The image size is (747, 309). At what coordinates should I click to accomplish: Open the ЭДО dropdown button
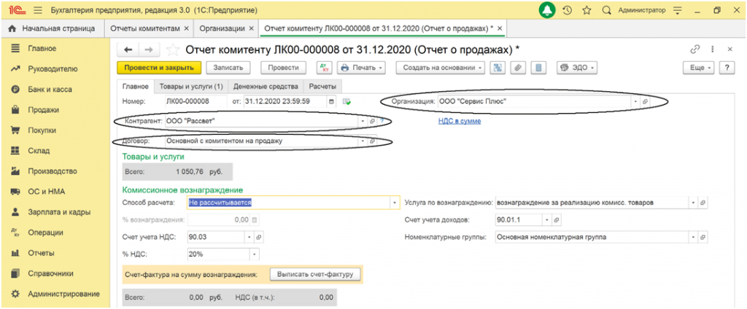pyautogui.click(x=577, y=68)
